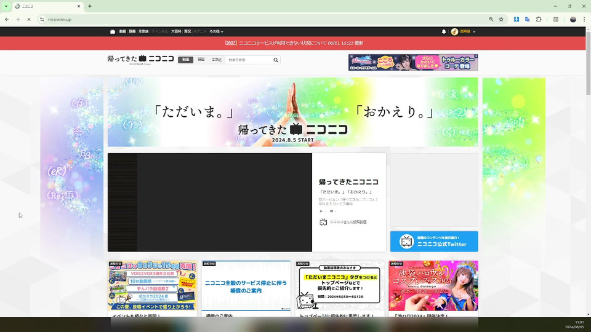Open a new browser tab
Image resolution: width=591 pixels, height=332 pixels.
click(x=90, y=6)
